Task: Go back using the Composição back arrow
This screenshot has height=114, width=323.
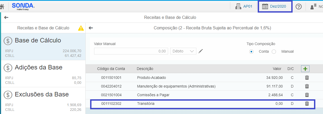Action: click(x=91, y=28)
